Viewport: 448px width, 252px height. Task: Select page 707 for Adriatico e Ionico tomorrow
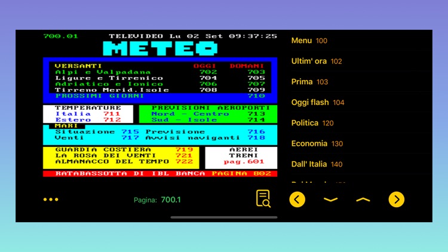tap(256, 84)
